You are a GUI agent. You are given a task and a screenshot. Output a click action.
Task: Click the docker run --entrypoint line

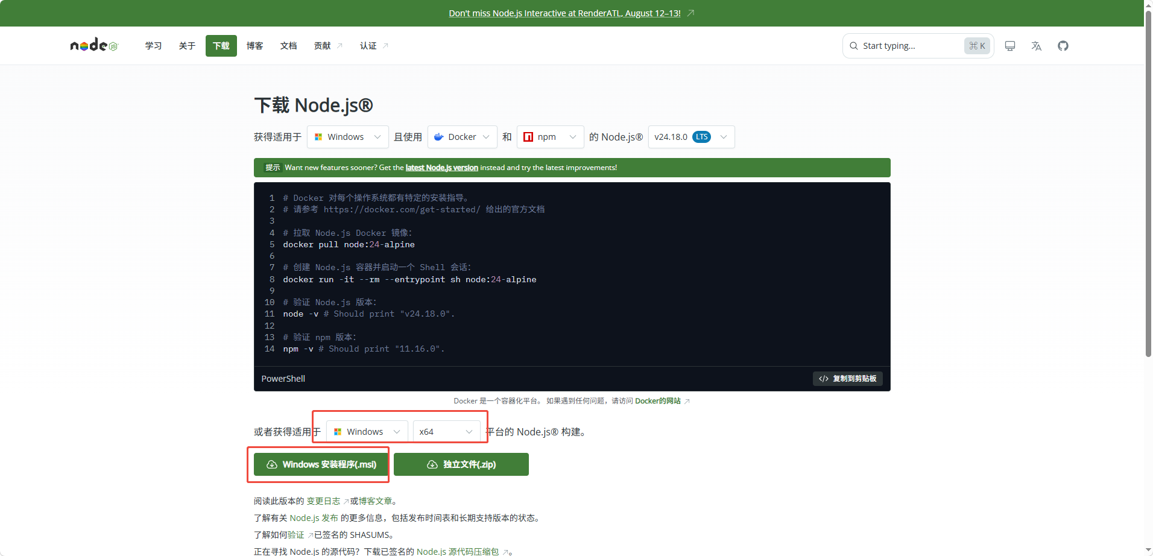click(409, 279)
